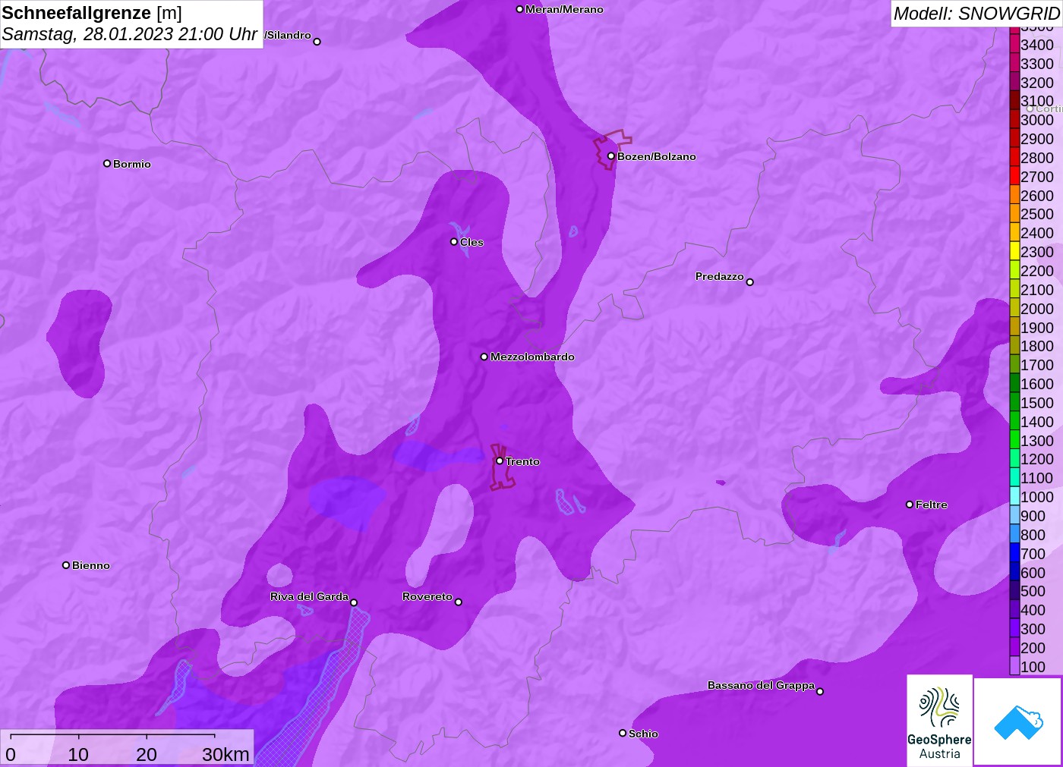
Task: Click the Meran/Merano city marker
Action: [519, 9]
